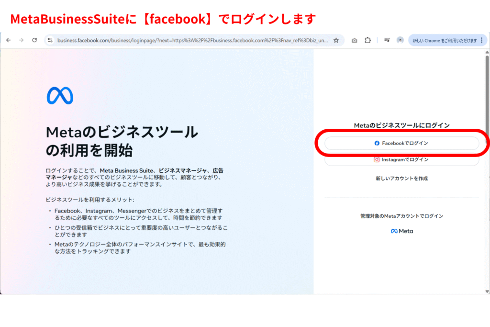Open the Chrome profile avatar
This screenshot has width=490, height=327.
point(400,41)
